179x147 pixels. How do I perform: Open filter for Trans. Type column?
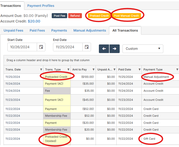pyautogui.click(x=68, y=70)
